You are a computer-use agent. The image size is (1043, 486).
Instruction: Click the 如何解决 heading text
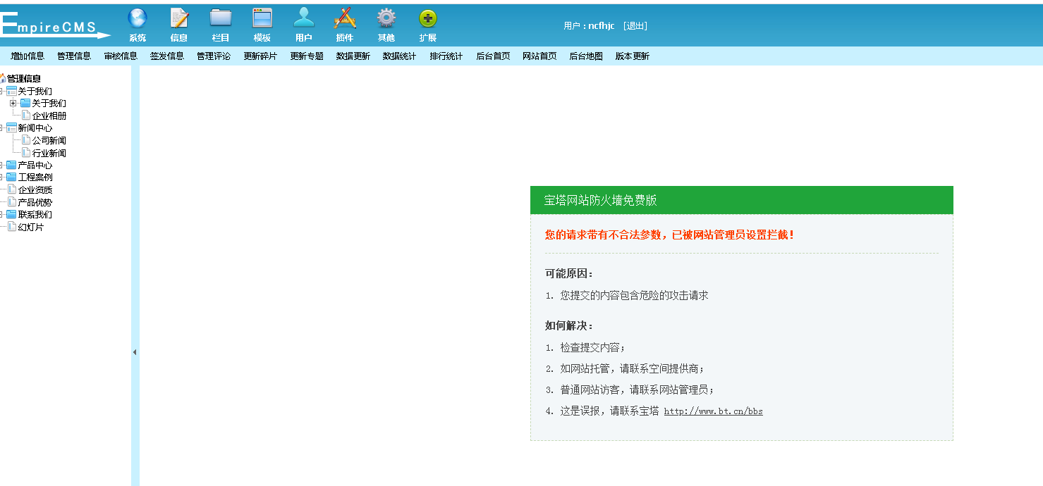click(x=569, y=325)
